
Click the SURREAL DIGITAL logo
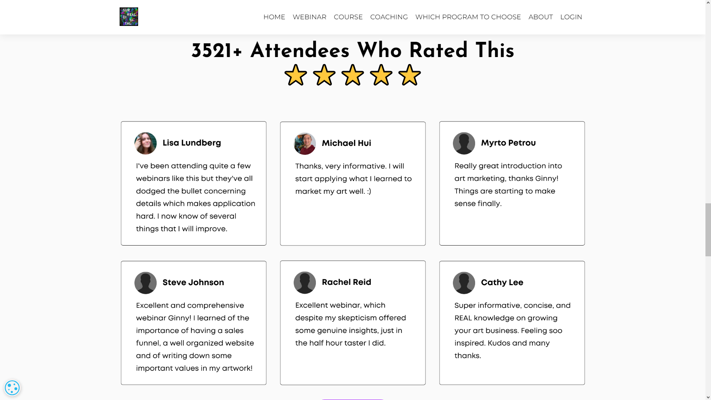click(x=128, y=17)
